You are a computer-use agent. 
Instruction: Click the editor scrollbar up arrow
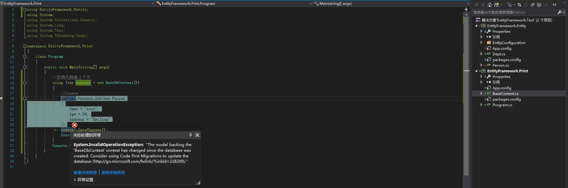pos(466,14)
